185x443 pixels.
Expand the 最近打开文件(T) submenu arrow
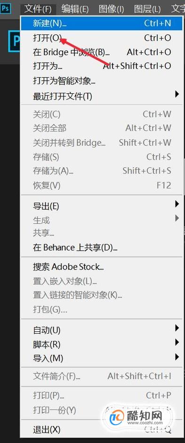click(177, 94)
